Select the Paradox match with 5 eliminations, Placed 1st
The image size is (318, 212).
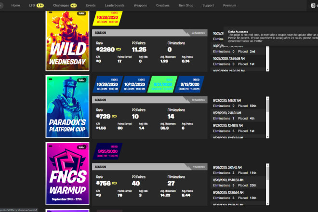238,128
